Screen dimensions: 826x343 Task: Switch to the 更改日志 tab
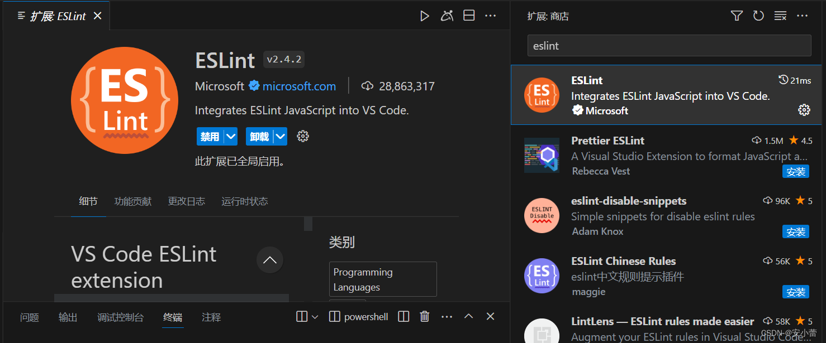(187, 201)
